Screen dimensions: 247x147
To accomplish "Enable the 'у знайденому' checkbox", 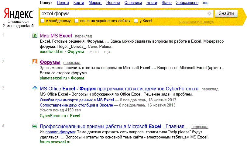I will point(42,21).
